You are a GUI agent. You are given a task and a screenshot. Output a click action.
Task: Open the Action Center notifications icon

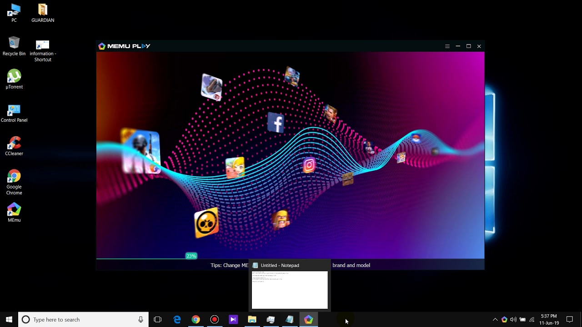point(570,320)
